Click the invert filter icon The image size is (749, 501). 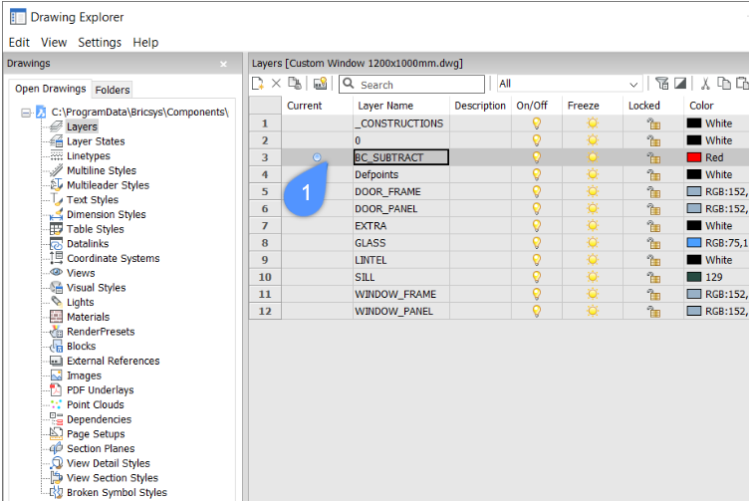click(680, 85)
